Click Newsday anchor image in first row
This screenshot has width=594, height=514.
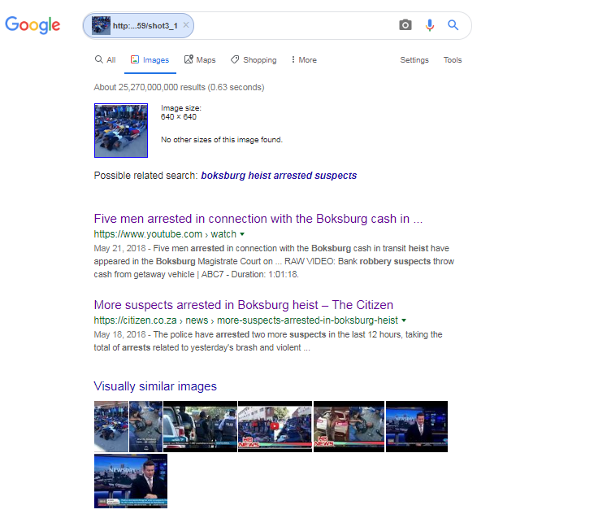point(417,426)
